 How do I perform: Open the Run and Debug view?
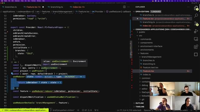coord(196,31)
